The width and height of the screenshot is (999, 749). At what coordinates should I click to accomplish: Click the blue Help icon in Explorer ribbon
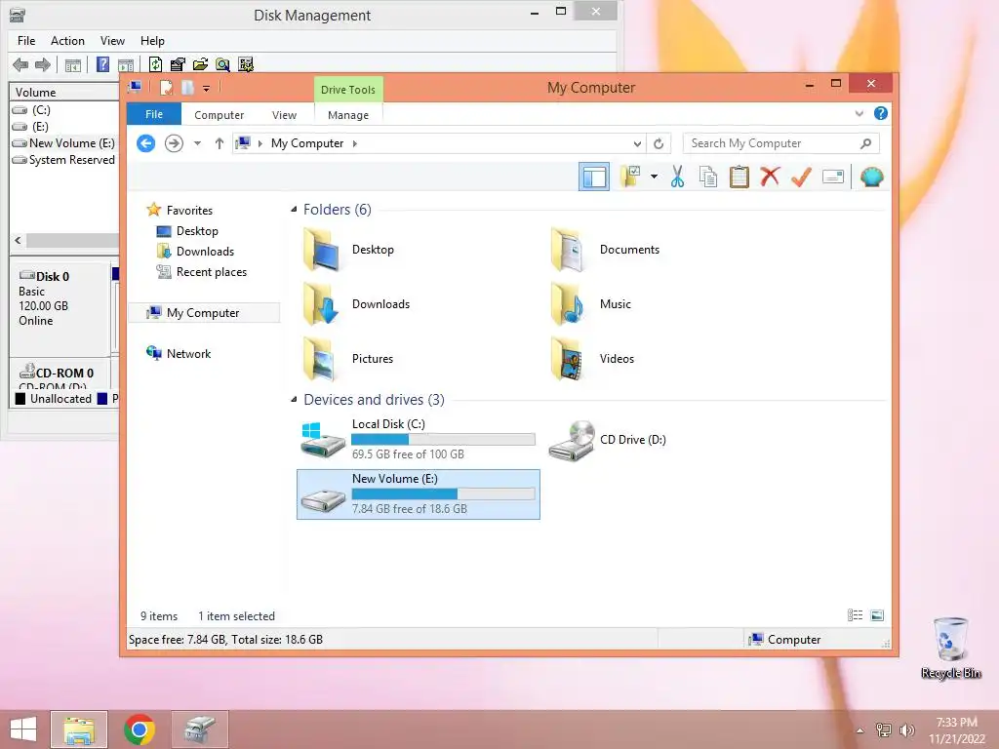click(x=881, y=113)
